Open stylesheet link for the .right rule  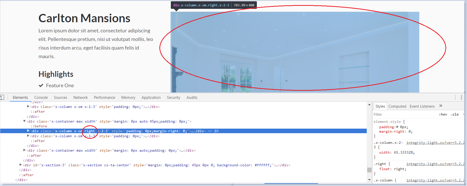point(435,164)
